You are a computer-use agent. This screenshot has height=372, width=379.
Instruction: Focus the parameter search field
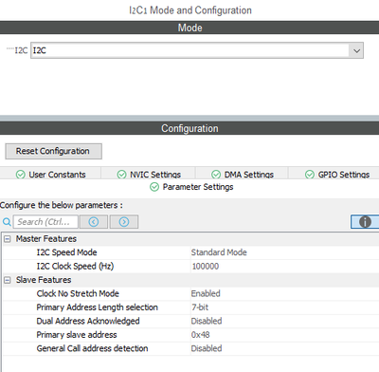(45, 222)
